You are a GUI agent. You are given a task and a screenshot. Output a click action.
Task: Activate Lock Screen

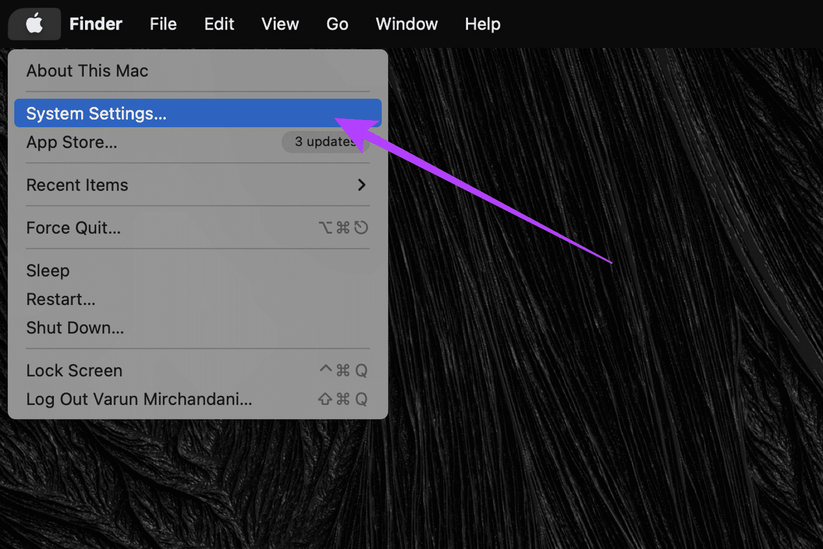74,371
